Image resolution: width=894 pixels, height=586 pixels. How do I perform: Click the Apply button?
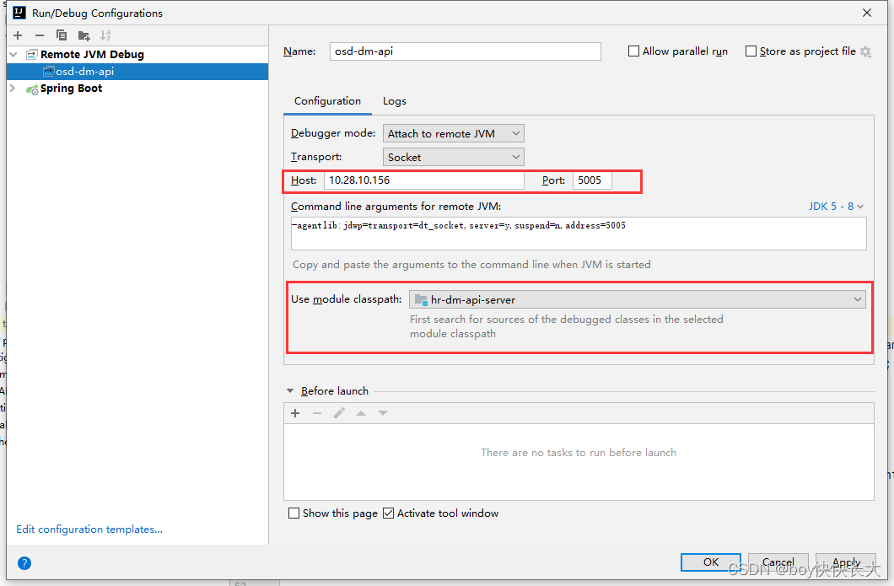846,562
